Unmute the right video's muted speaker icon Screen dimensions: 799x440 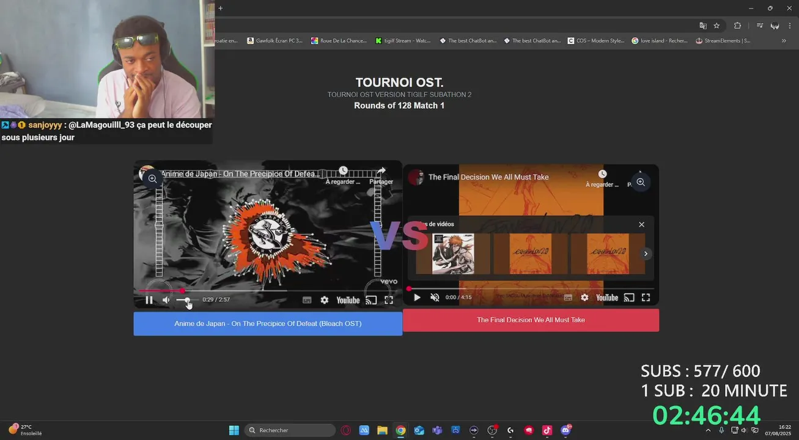pyautogui.click(x=435, y=298)
